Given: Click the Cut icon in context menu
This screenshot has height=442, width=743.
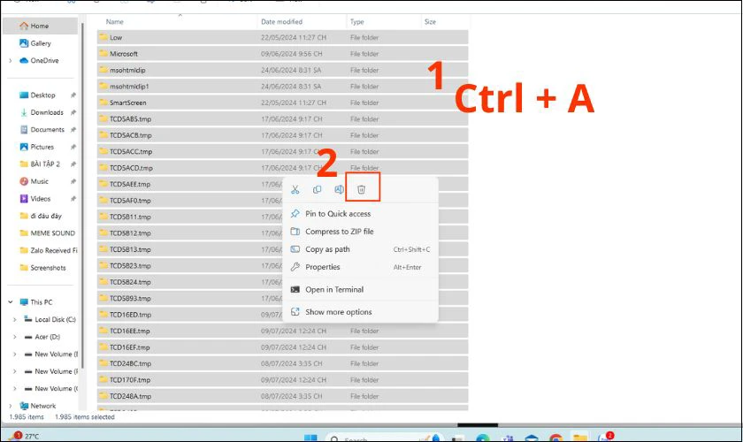Looking at the screenshot, I should 295,189.
